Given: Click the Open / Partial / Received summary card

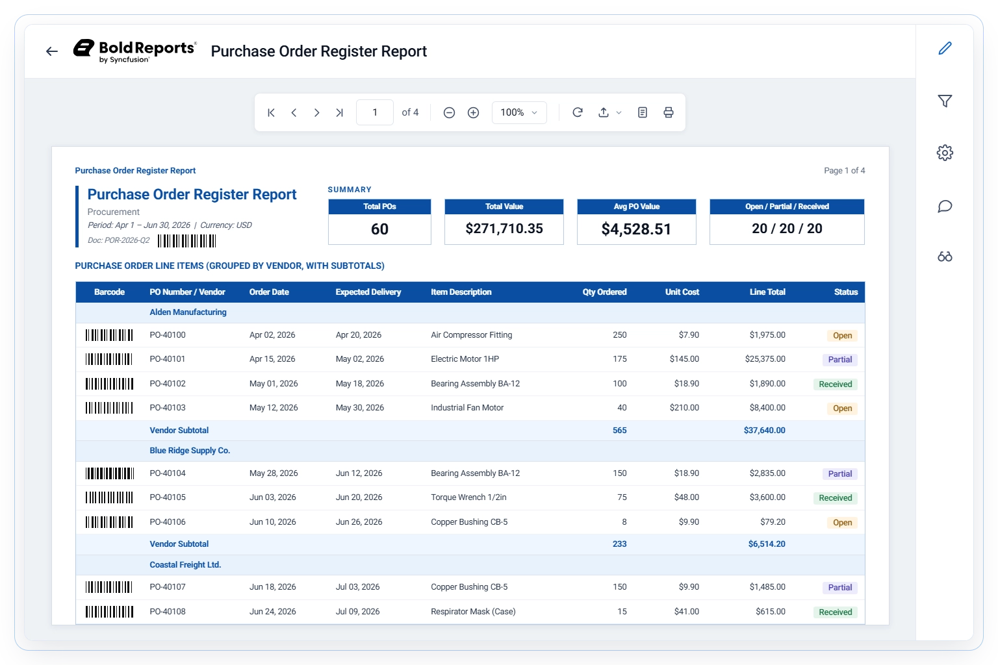Looking at the screenshot, I should (787, 221).
